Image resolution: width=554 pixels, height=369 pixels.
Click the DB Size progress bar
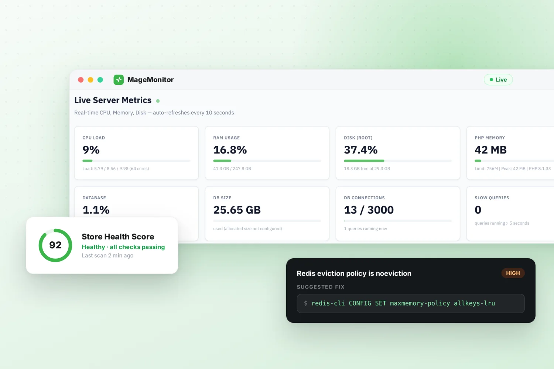point(267,221)
